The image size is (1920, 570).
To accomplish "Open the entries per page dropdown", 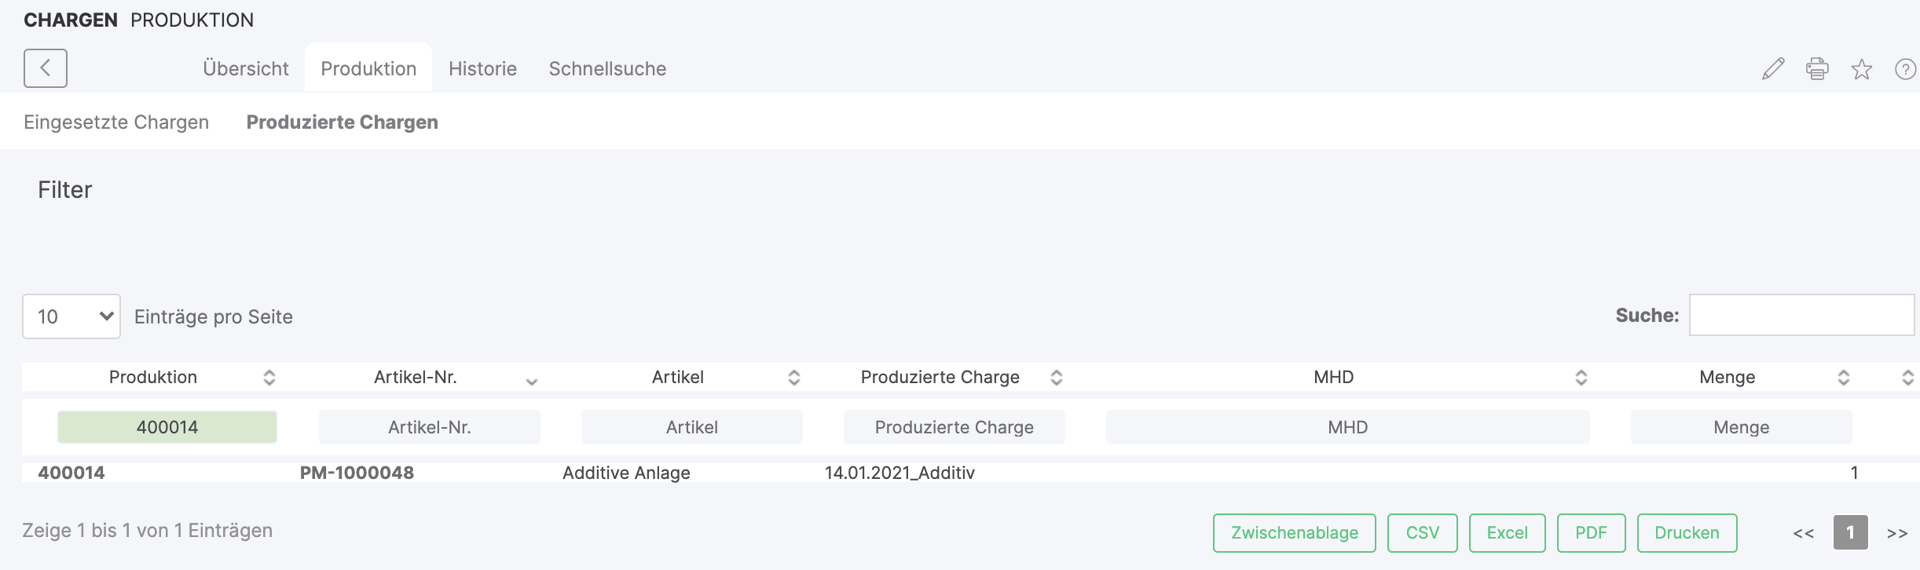I will pos(71,316).
